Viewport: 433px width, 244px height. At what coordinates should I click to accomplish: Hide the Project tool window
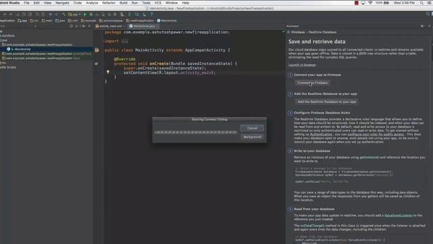(89, 26)
